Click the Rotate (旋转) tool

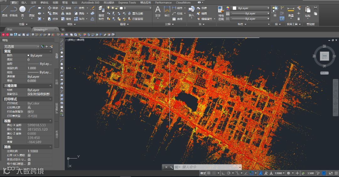(x=66, y=8)
